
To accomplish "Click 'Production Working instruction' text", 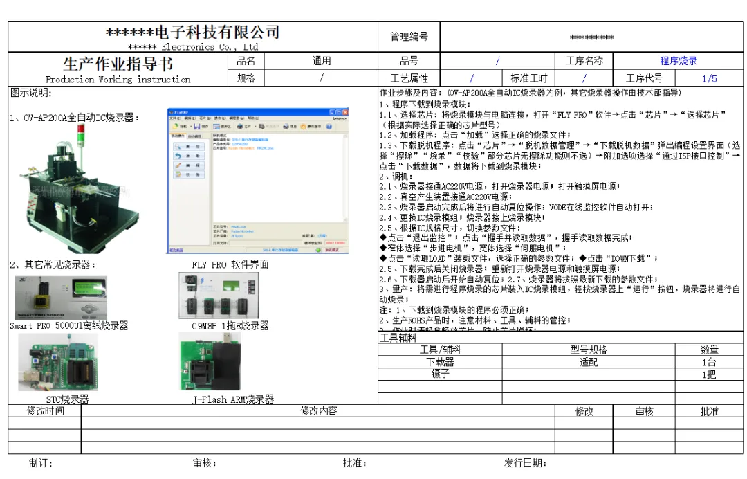I will tap(118, 79).
